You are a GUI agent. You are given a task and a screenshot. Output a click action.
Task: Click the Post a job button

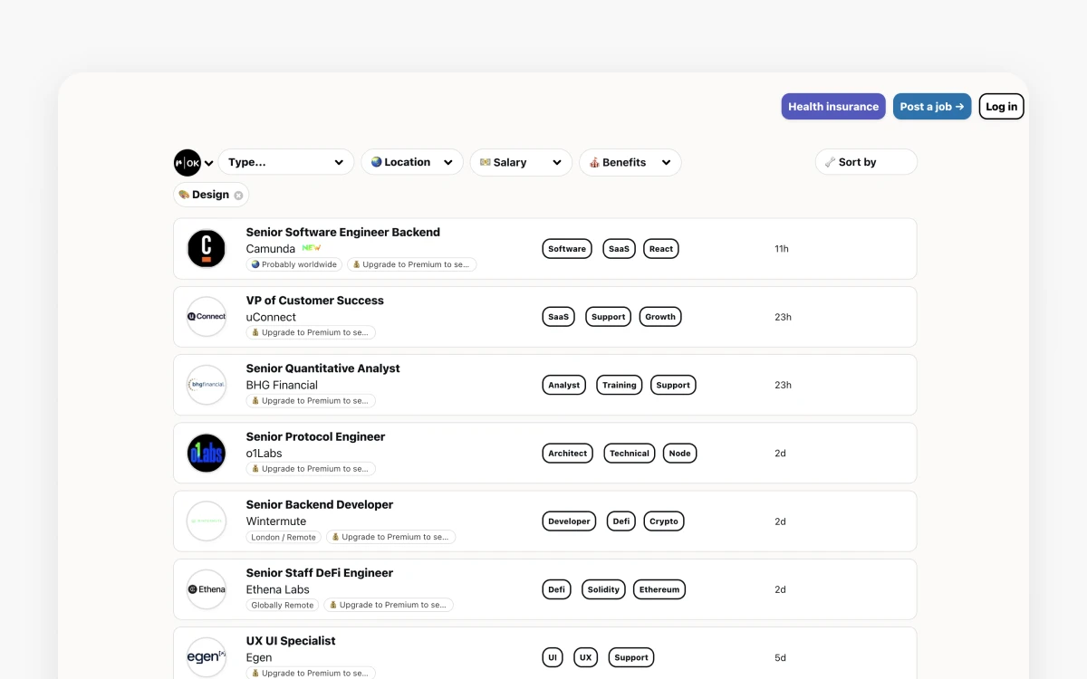click(x=932, y=106)
